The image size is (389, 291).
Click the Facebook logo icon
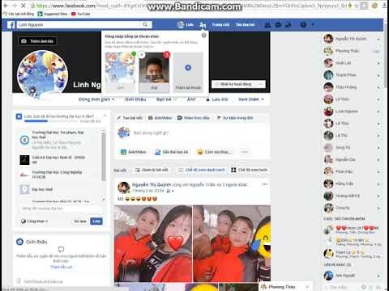tap(11, 25)
